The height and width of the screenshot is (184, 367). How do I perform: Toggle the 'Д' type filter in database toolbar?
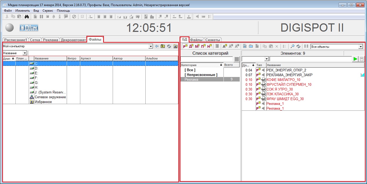coord(191,46)
